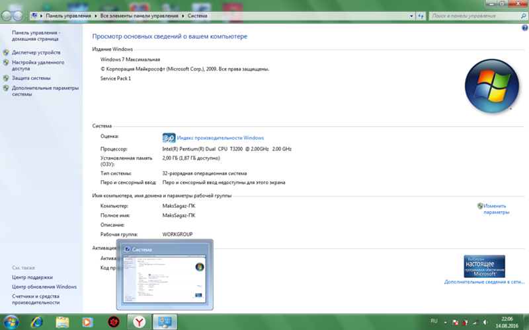This screenshot has height=330, width=529.
Task: Click the red-marked tray icon beside the flag
Action: click(x=465, y=323)
